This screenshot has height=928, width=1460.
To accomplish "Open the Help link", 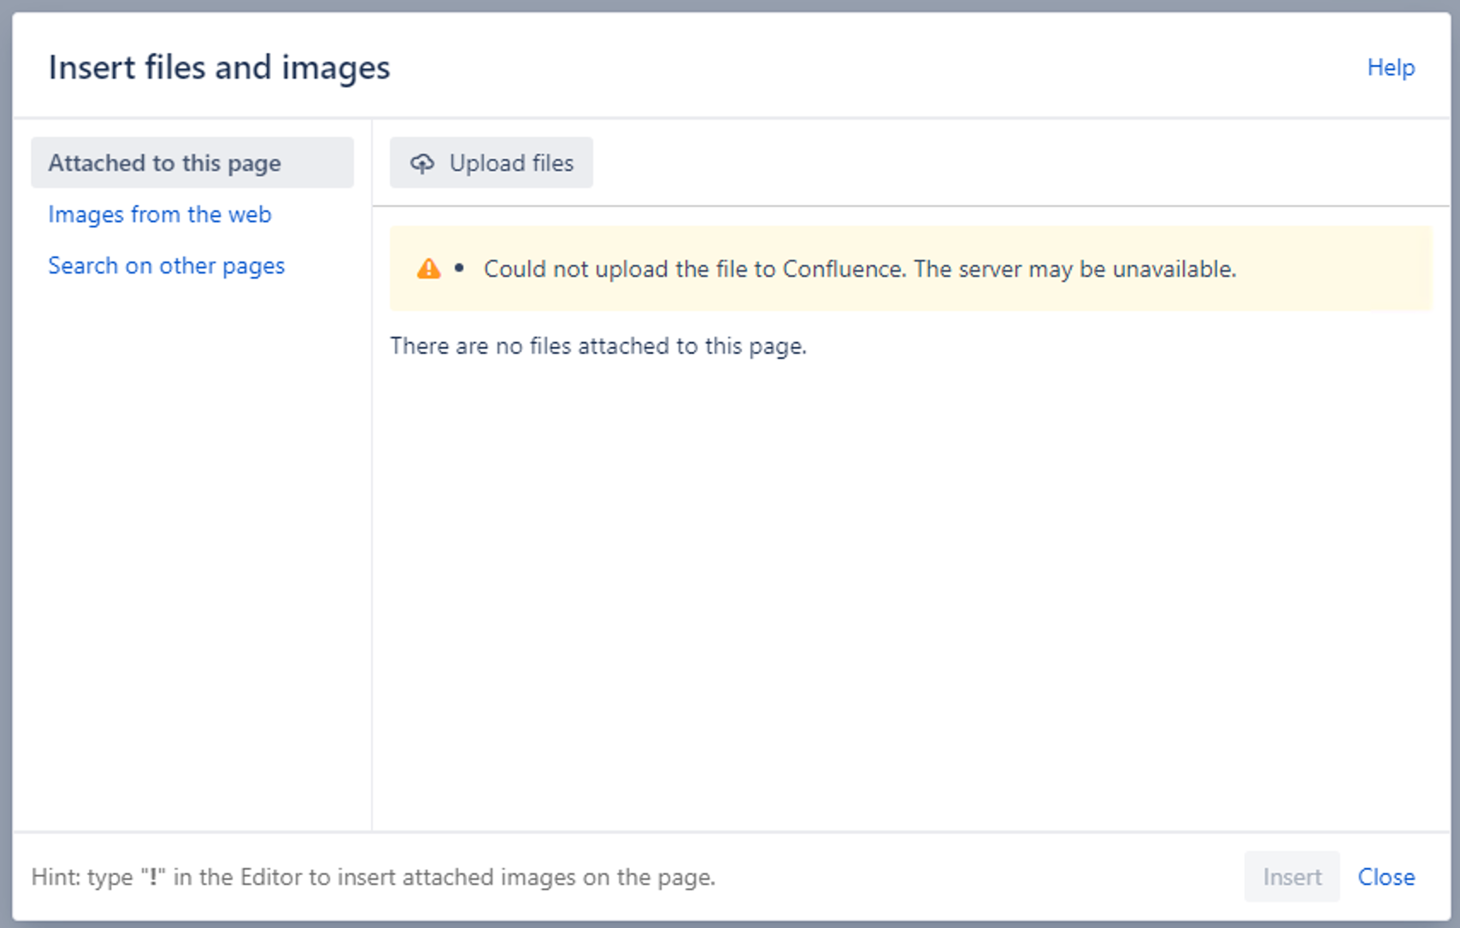I will tap(1391, 68).
